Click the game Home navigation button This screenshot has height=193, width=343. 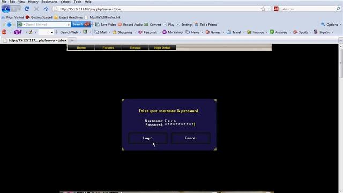(81, 48)
